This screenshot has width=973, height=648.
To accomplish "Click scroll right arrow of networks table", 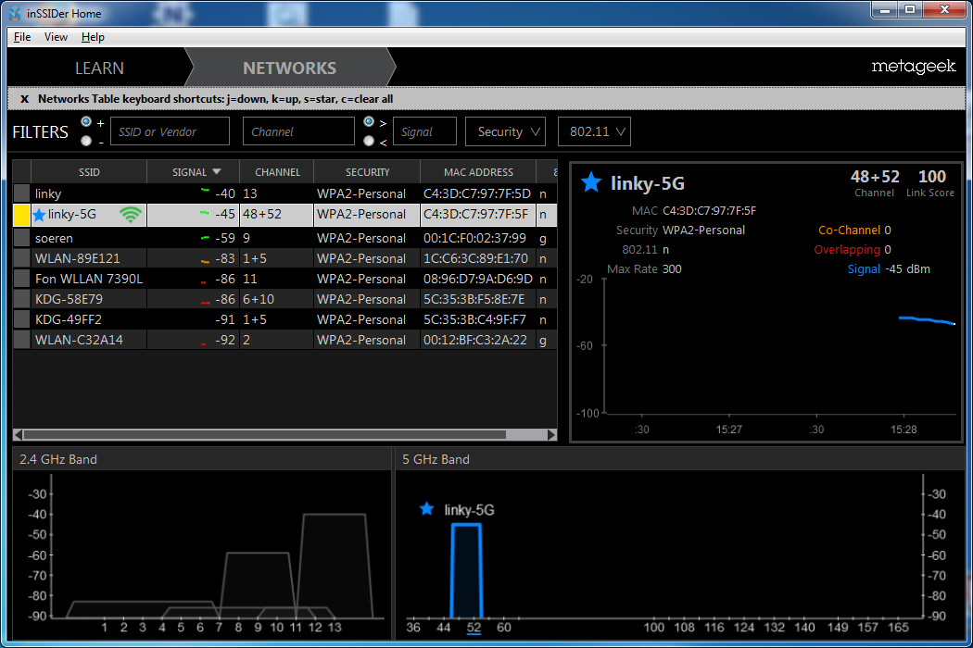I will click(551, 435).
